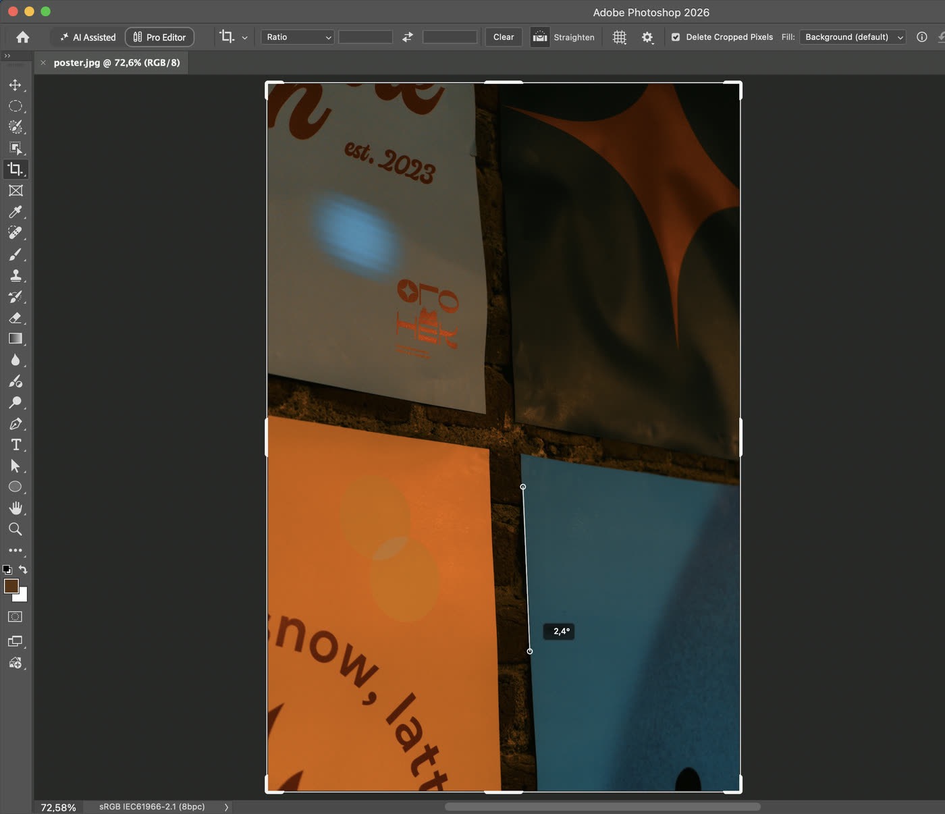
Task: Open crop overlay grid options
Action: pos(620,37)
